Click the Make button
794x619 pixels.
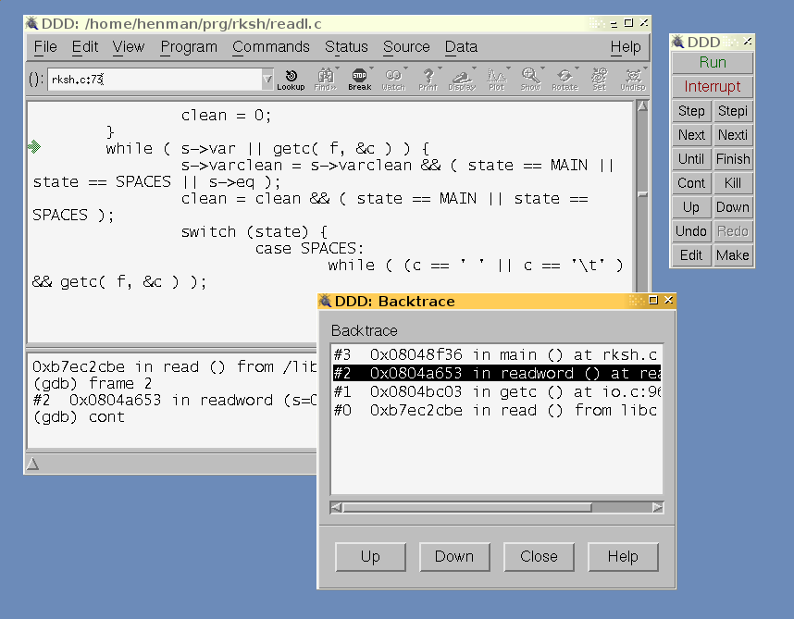point(733,255)
